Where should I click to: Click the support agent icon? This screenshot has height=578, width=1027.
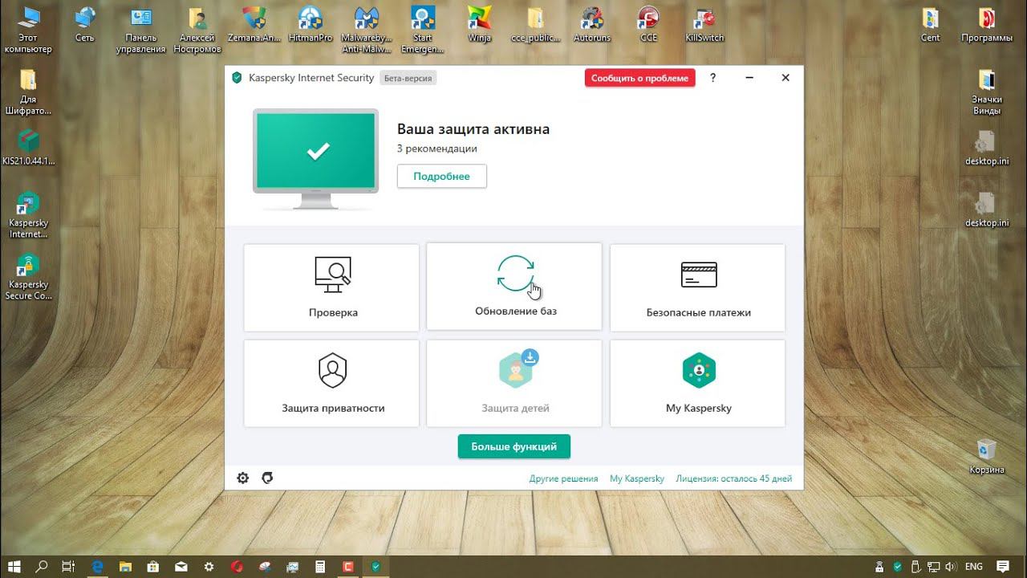tap(267, 478)
